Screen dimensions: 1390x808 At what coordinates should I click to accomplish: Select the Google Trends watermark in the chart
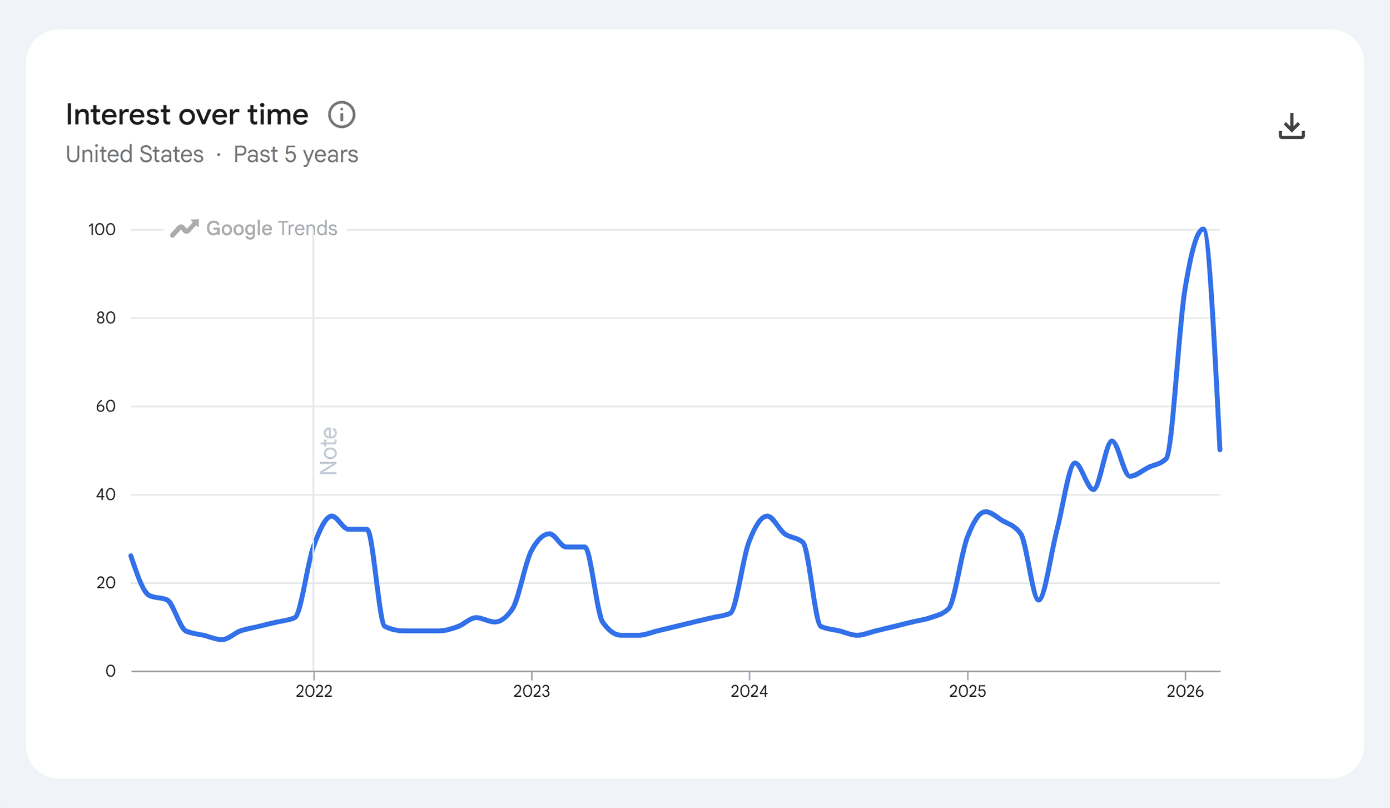(x=271, y=227)
